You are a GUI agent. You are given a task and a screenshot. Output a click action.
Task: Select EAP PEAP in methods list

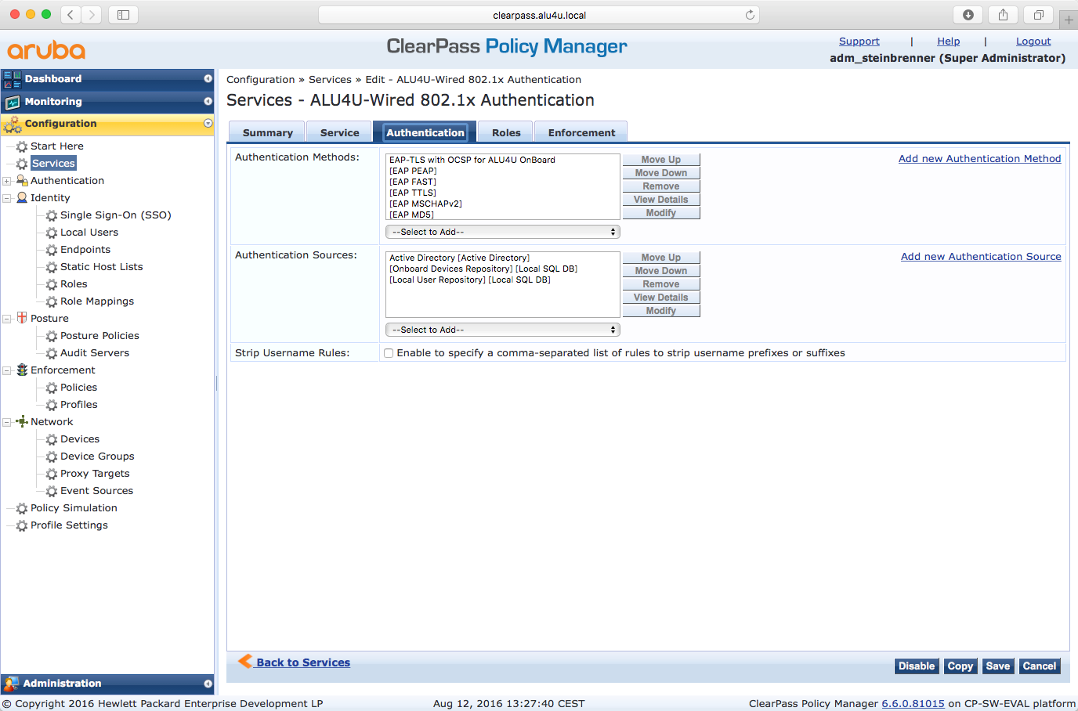click(413, 171)
